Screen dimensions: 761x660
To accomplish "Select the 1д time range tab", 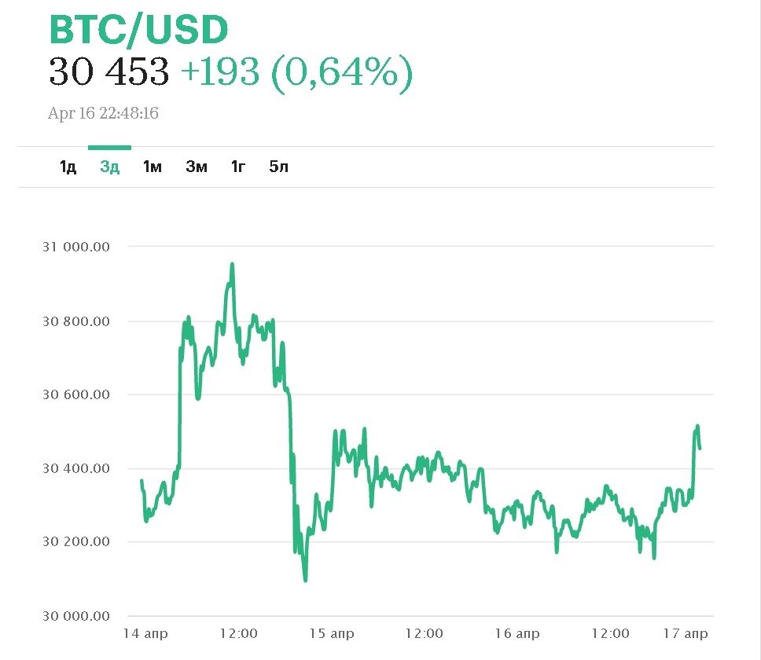I will click(x=68, y=167).
